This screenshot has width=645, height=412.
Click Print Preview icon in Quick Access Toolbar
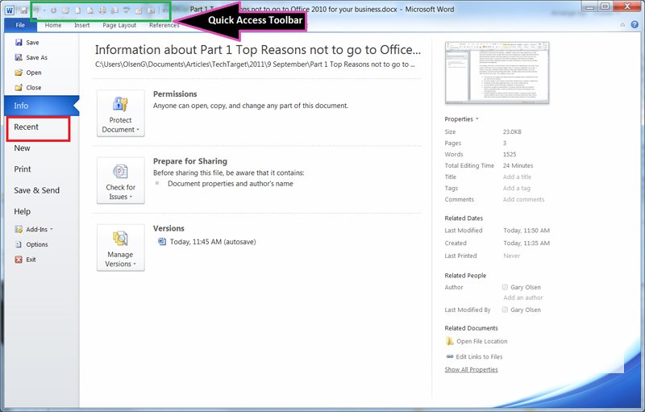tap(90, 10)
